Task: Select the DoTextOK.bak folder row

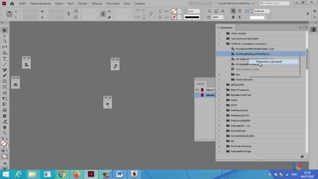Action: (x=260, y=131)
